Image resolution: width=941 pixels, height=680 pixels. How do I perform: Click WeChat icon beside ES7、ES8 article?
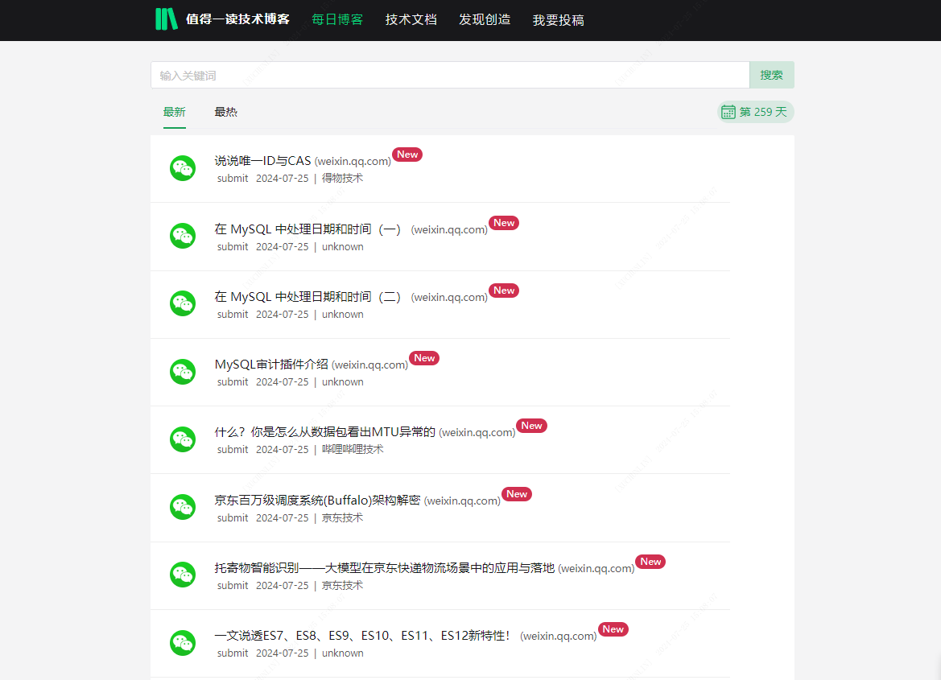(x=183, y=643)
